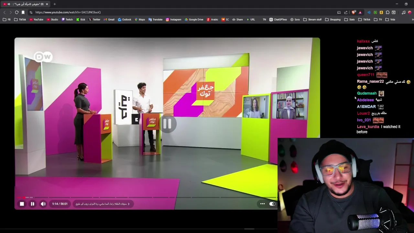Image resolution: width=414 pixels, height=233 pixels.
Task: Click the 1:14 / 56:01 time display
Action: pyautogui.click(x=60, y=204)
